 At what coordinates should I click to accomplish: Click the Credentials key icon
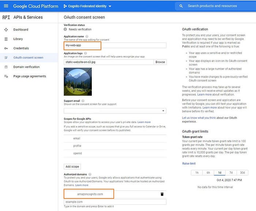click(x=6, y=48)
